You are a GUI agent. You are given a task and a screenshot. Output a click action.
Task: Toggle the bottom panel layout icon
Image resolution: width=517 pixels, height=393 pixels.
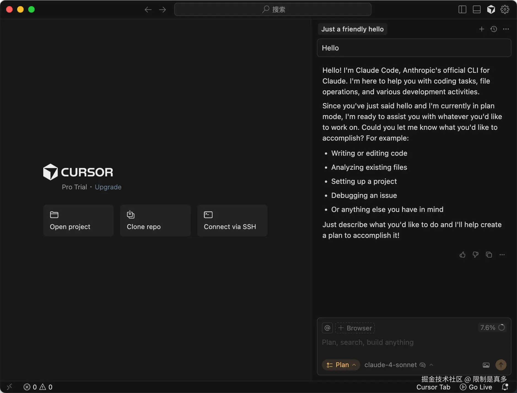[x=477, y=9]
